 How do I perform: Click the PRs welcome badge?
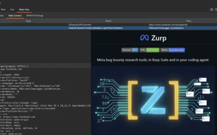click(x=149, y=50)
